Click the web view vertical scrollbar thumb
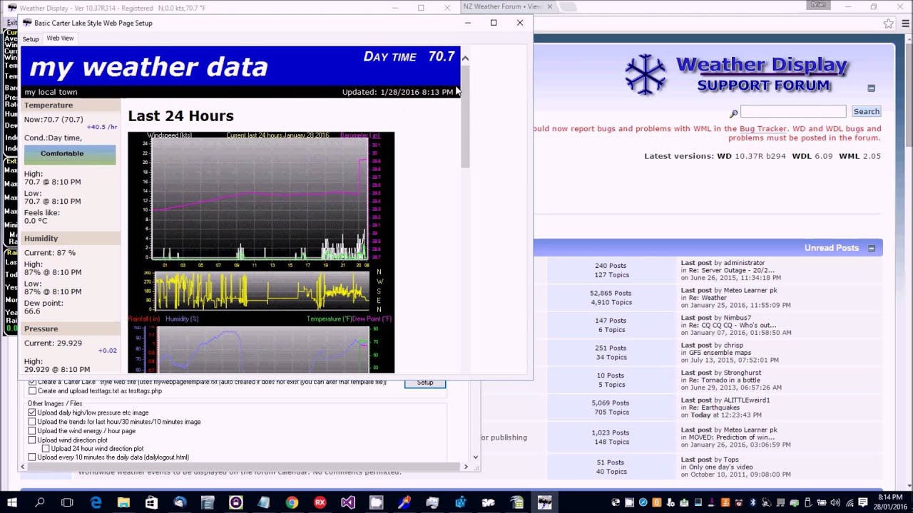The height and width of the screenshot is (513, 913). 465,118
